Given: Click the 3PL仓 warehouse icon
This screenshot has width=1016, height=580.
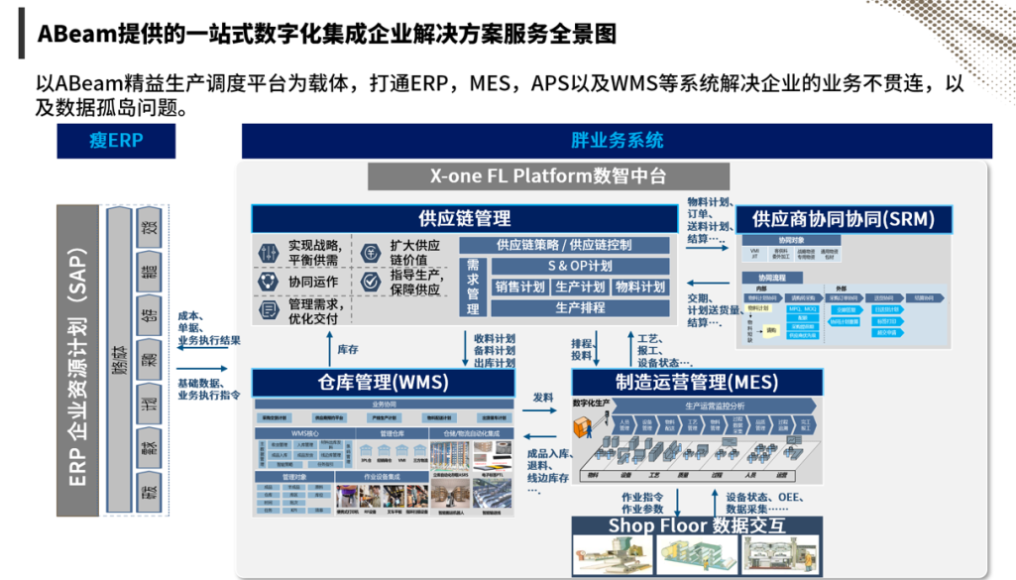Looking at the screenshot, I should [x=366, y=450].
